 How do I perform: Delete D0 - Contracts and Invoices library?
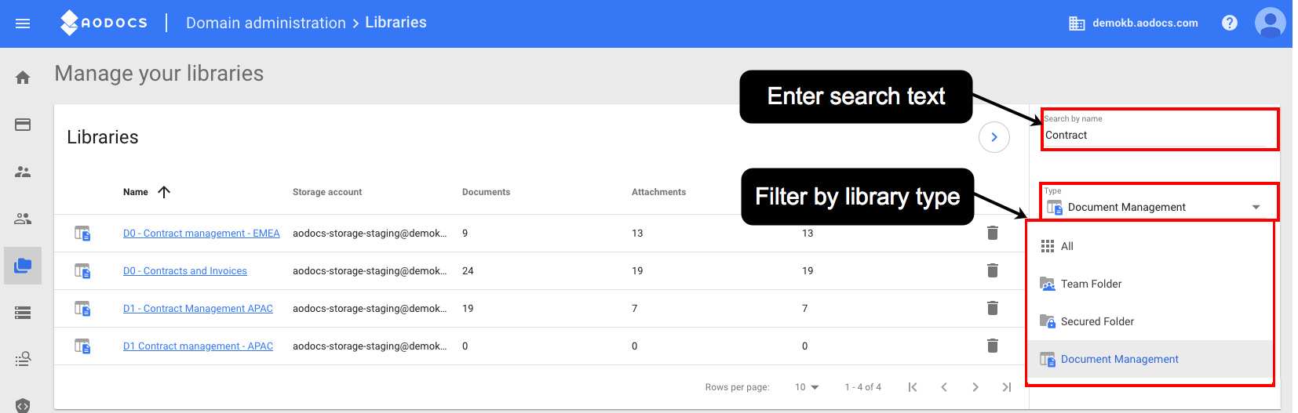(993, 270)
